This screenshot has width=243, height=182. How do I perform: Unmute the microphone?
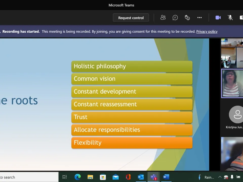pyautogui.click(x=230, y=17)
